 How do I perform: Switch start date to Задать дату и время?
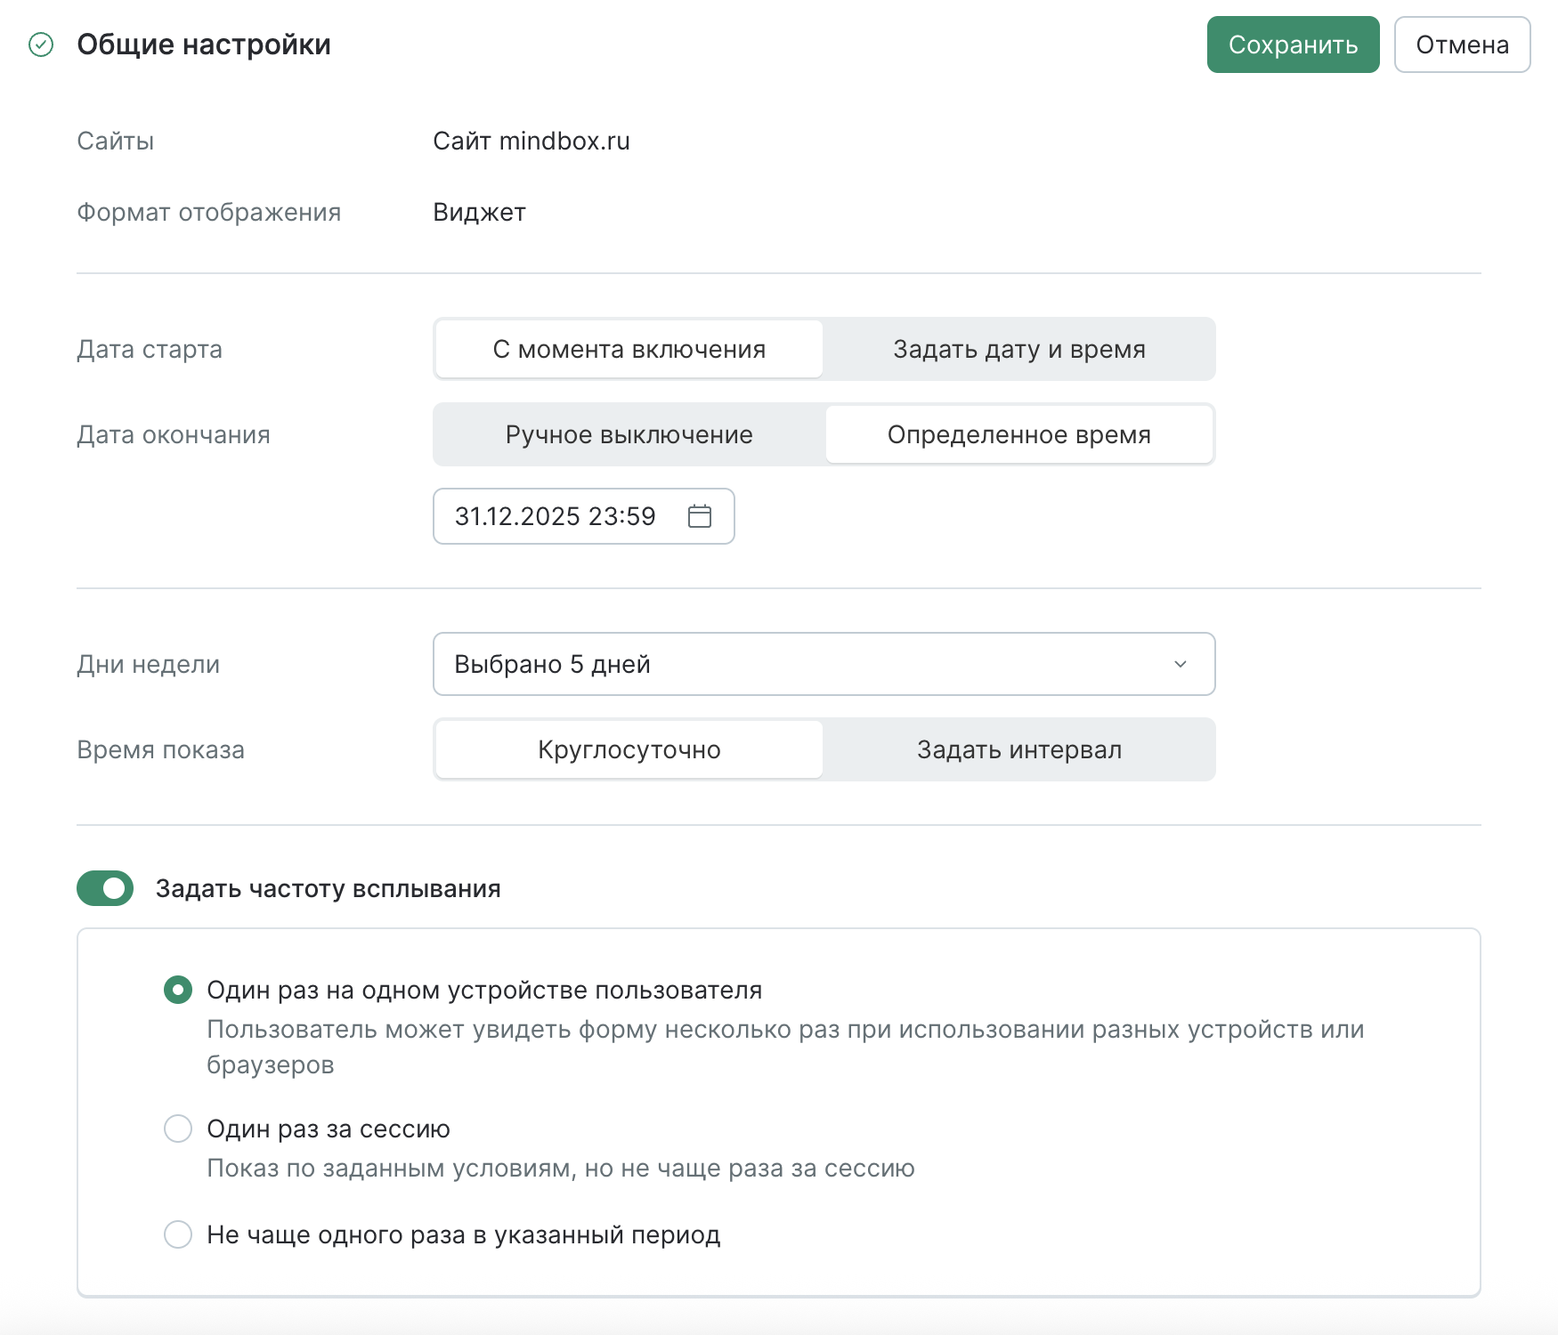click(x=1018, y=349)
